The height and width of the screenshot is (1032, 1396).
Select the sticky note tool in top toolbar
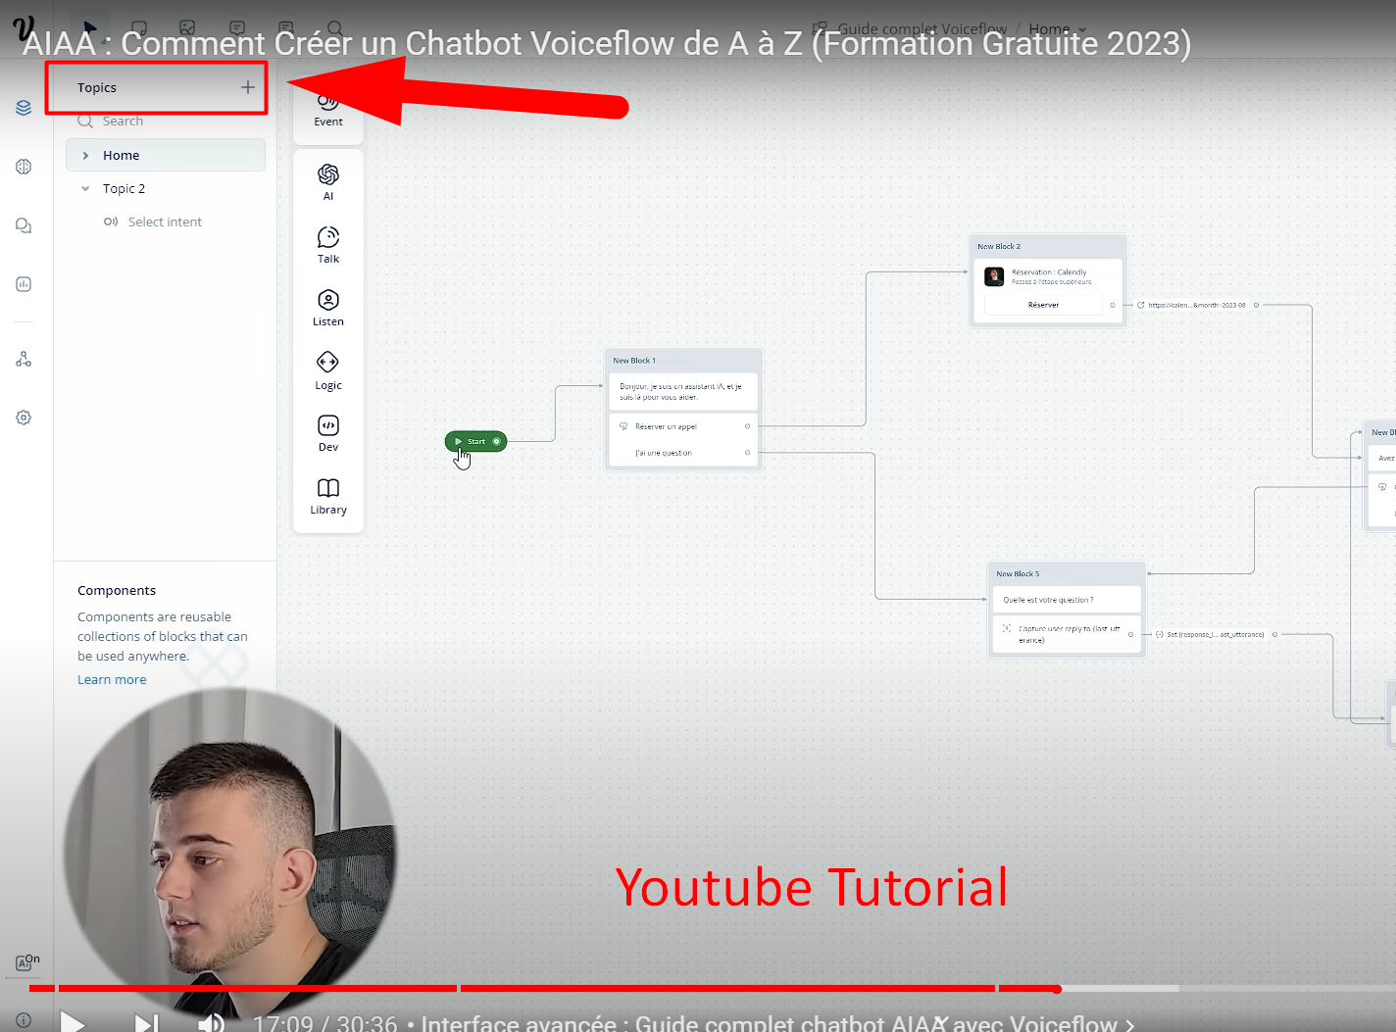click(x=139, y=28)
